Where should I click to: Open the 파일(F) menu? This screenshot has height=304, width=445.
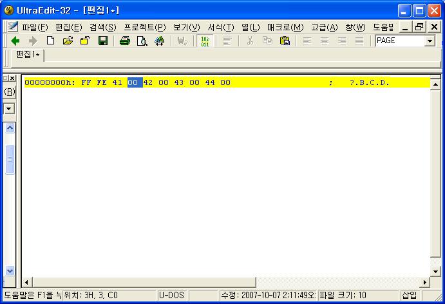[35, 27]
